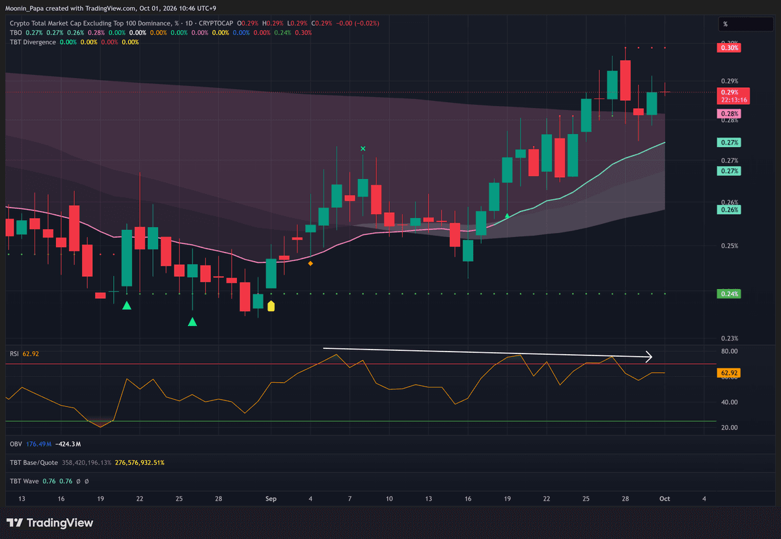This screenshot has height=539, width=781.
Task: Select the TBT Base/Quote indicator label
Action: click(34, 463)
